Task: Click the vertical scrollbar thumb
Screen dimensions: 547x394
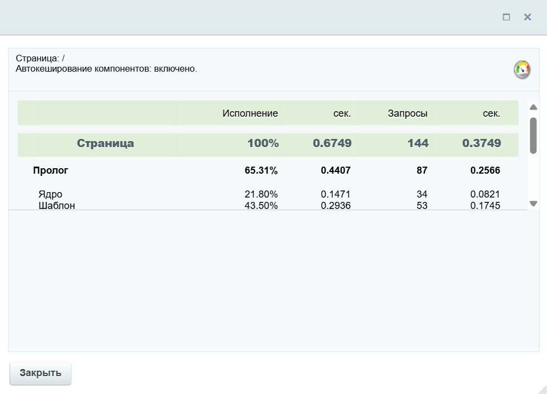Action: pos(533,135)
